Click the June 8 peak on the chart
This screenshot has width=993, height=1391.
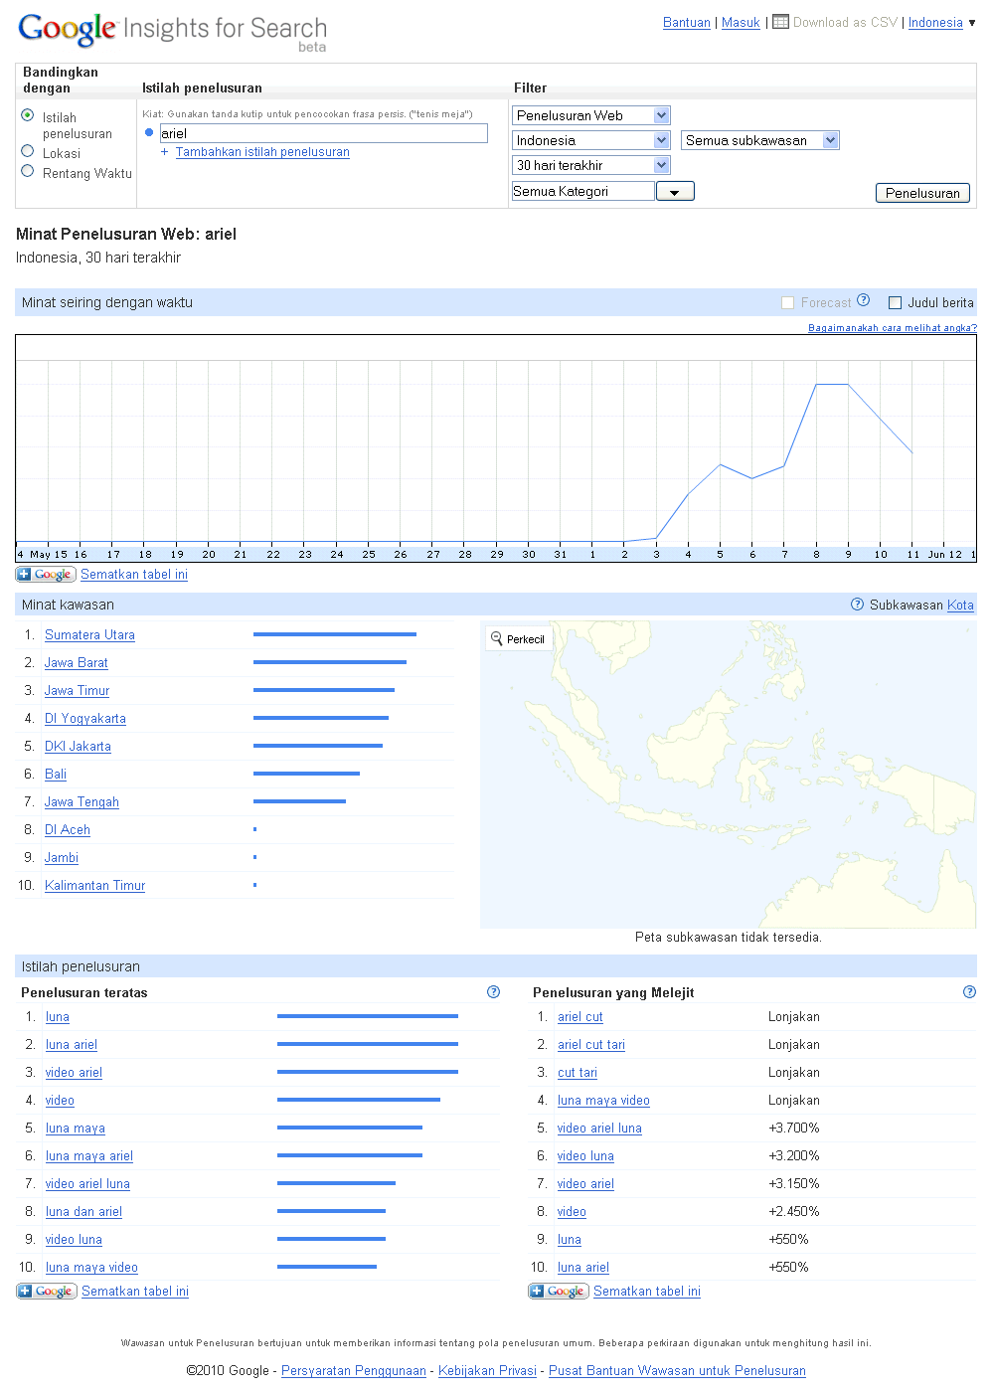817,384
